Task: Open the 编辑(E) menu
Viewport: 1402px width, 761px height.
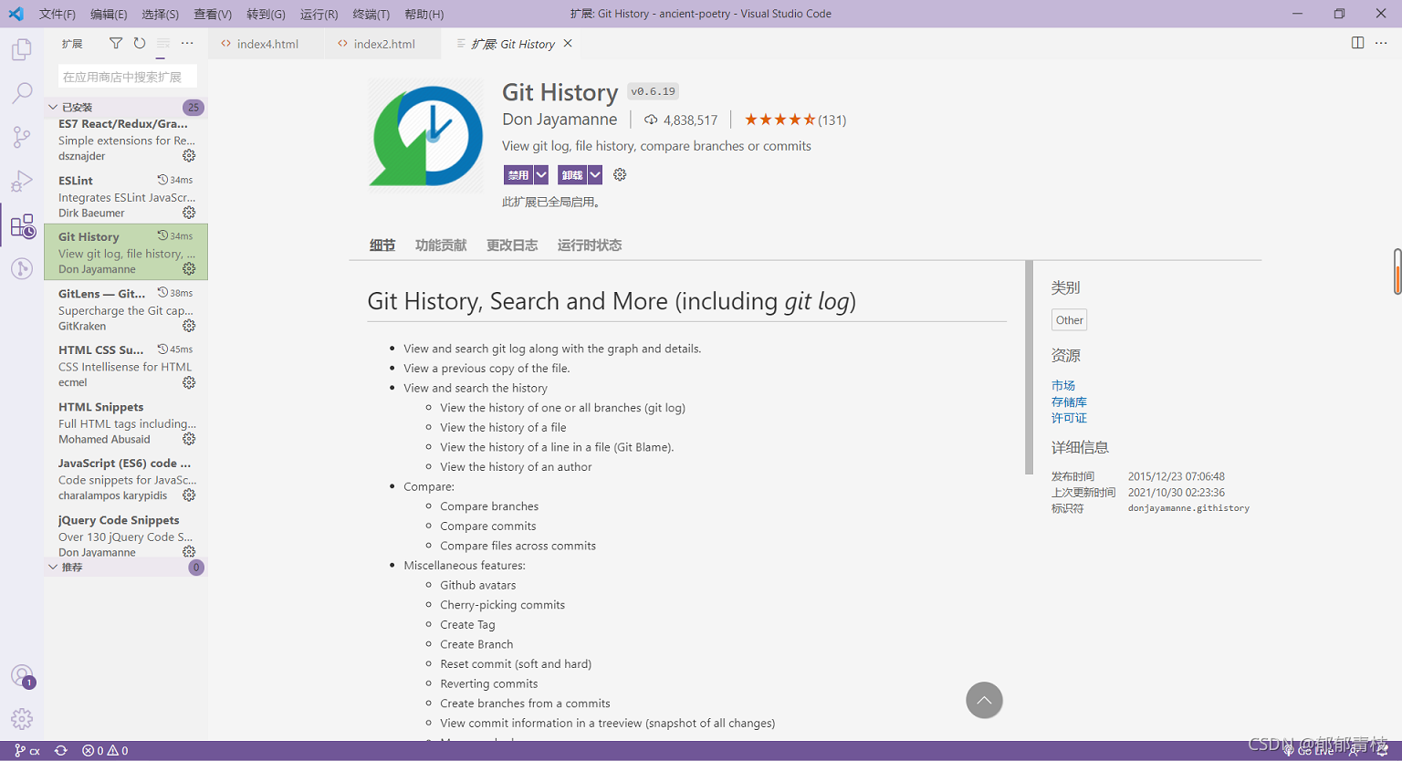Action: click(x=109, y=14)
